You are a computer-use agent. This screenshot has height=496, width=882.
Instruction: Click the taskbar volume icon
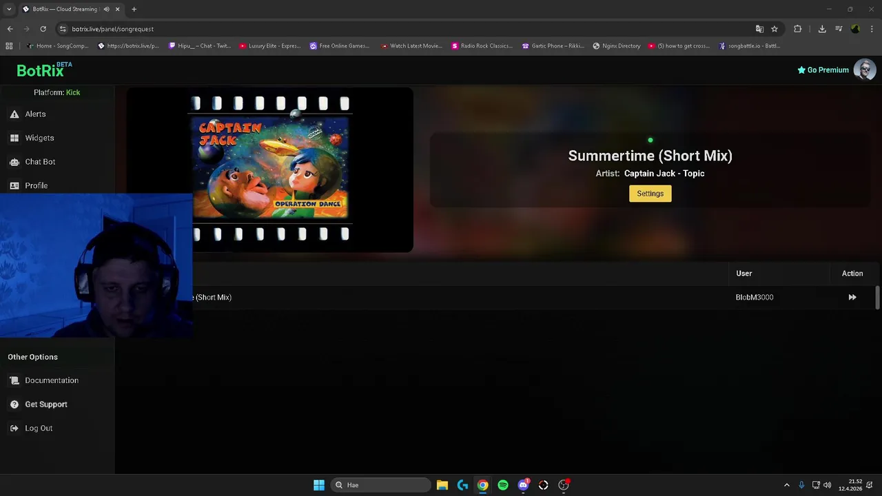827,485
